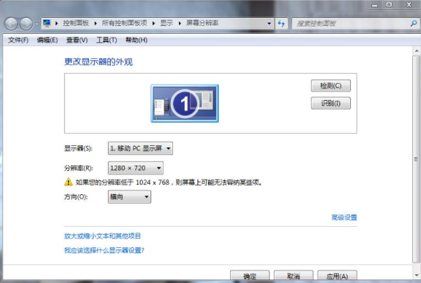Open the 高级设置 advanced settings link
Viewport: 421px width, 283px height.
(343, 217)
